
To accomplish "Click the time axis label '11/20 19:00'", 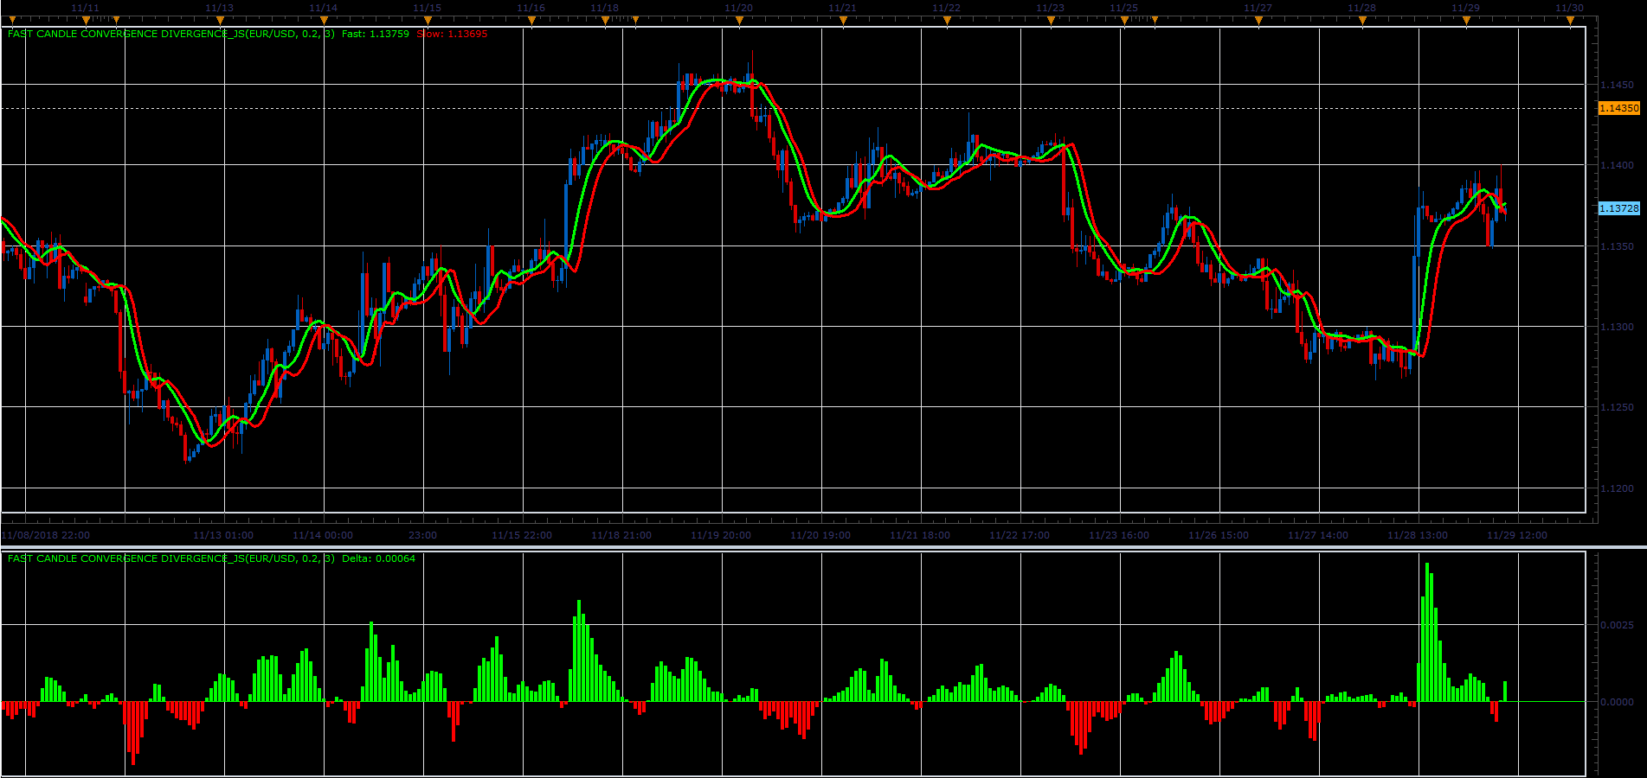I will (x=820, y=535).
